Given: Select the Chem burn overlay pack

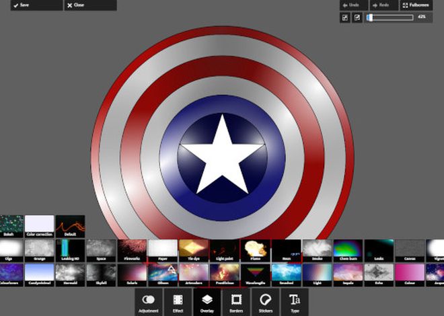Looking at the screenshot, I should click(348, 250).
